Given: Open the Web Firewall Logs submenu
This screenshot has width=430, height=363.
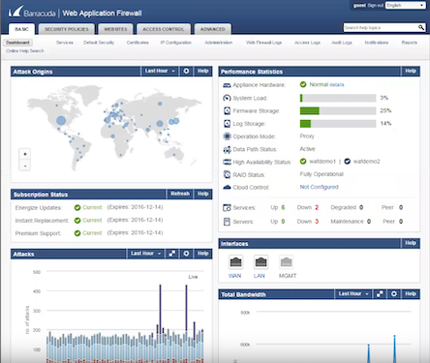Looking at the screenshot, I should [263, 43].
